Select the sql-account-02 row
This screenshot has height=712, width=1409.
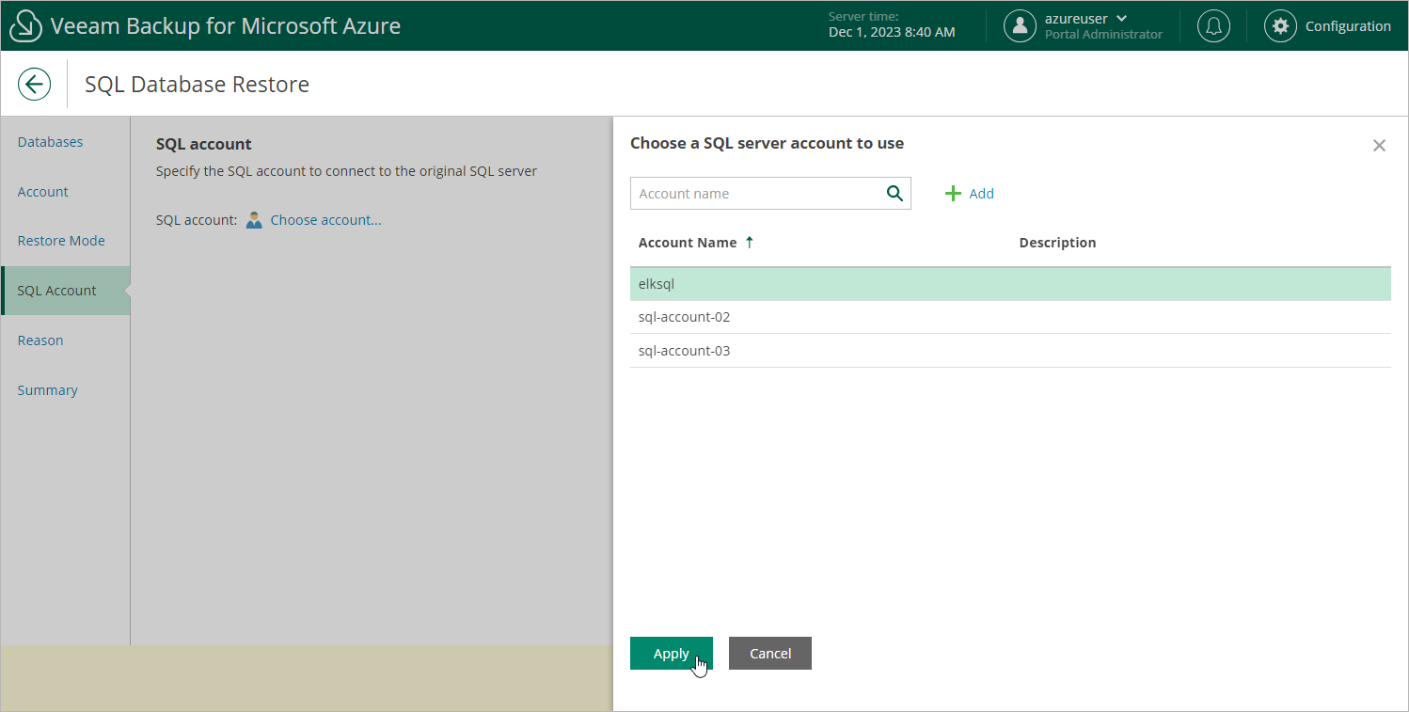[1010, 318]
